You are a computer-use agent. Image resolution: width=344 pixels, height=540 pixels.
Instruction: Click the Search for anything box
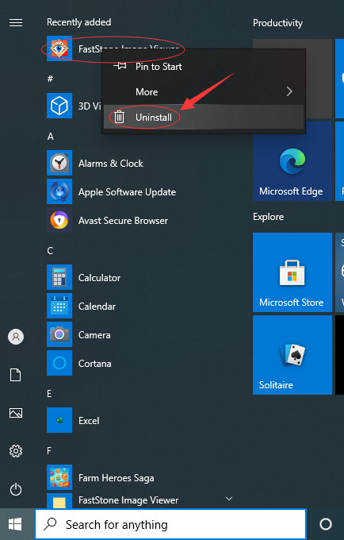pyautogui.click(x=170, y=524)
